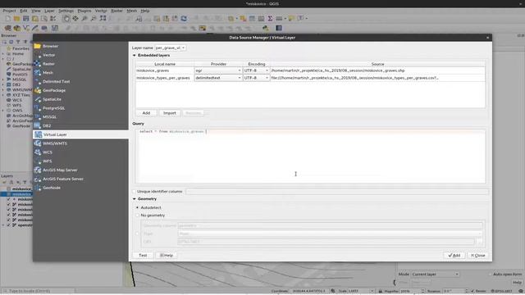Screen dimensions: 525x295
Task: Click the Zoom Full extent icon
Action: pos(103,18)
